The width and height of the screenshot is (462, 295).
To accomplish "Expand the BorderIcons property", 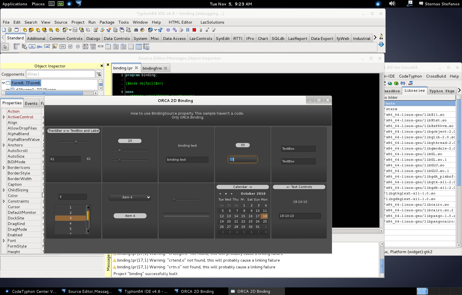I will click(4, 167).
